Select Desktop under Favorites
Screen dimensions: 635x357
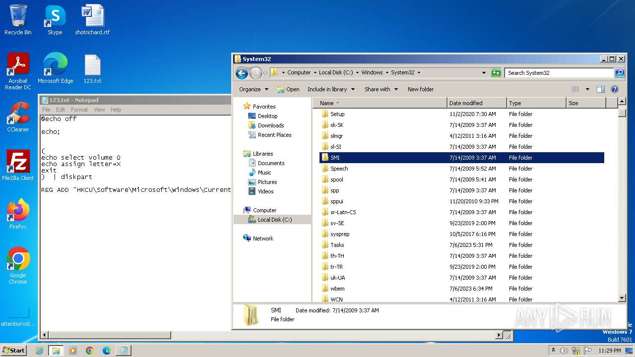pyautogui.click(x=267, y=116)
